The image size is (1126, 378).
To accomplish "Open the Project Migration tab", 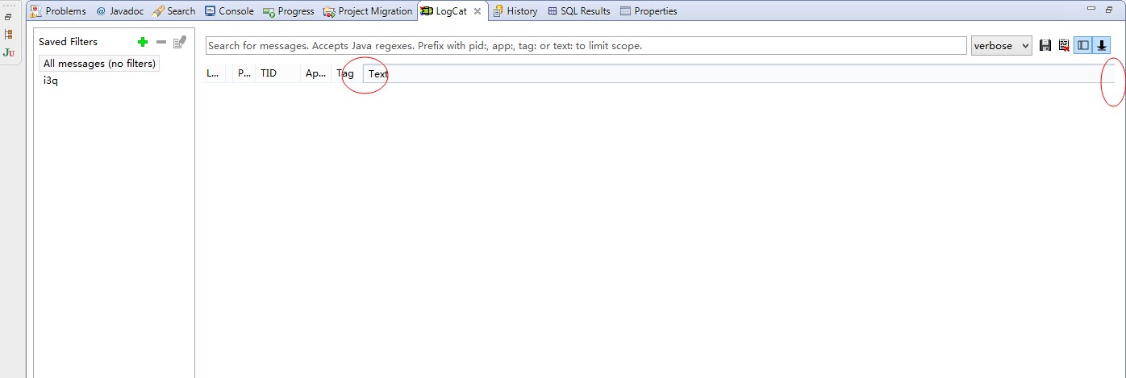I will click(x=368, y=11).
